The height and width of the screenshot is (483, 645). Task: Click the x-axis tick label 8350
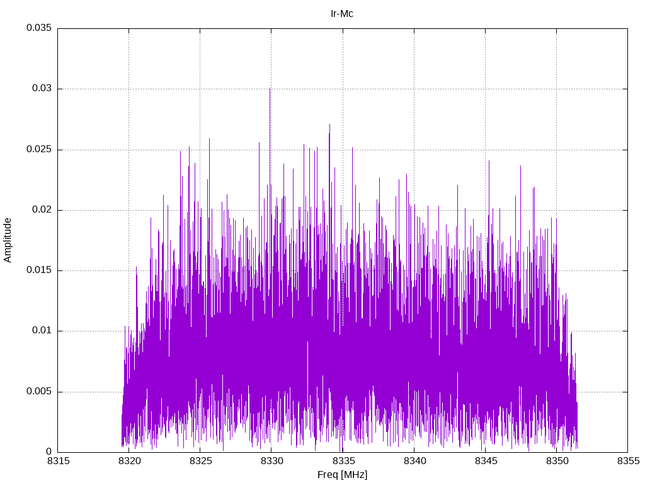coord(557,461)
